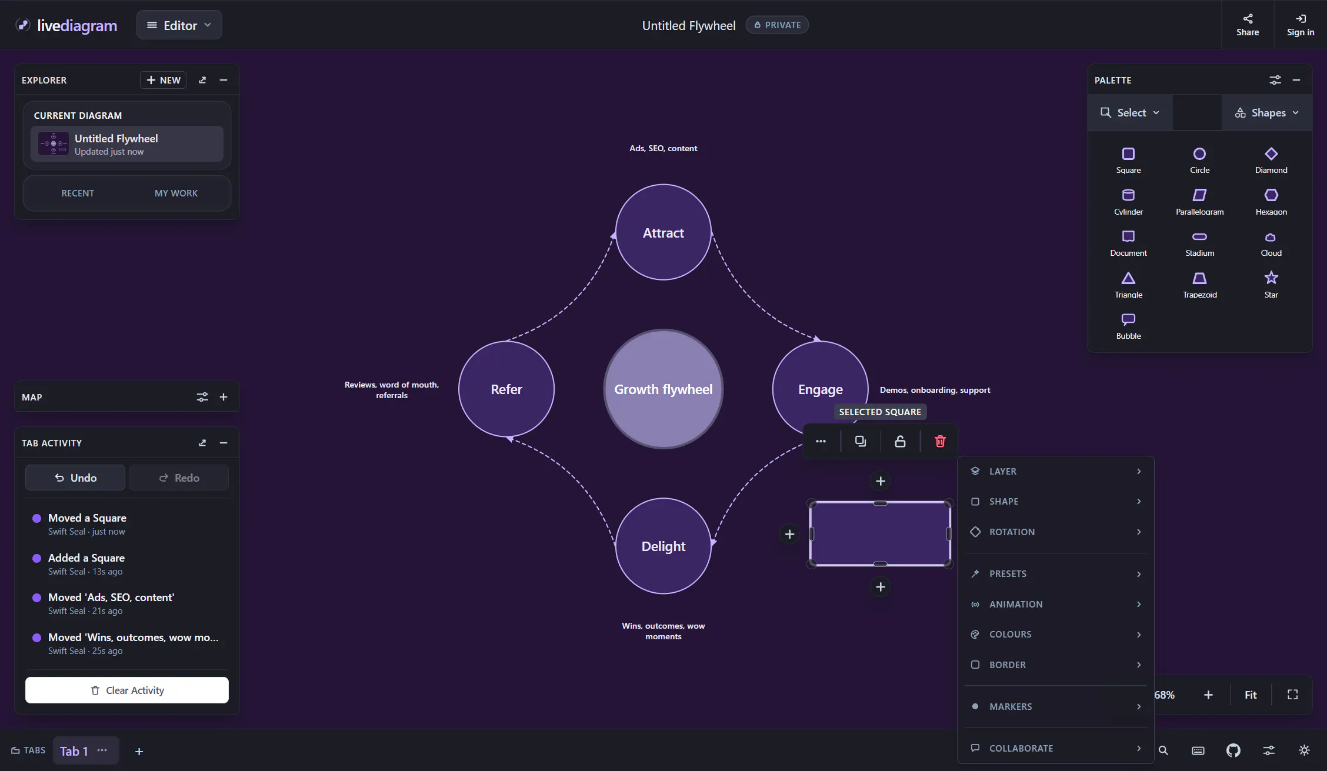The image size is (1327, 771).
Task: Expand the LAYER submenu
Action: tap(1056, 471)
